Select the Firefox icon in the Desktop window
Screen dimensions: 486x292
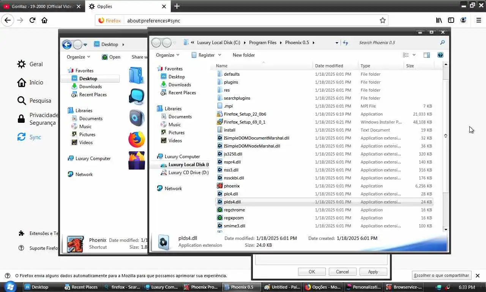137,140
